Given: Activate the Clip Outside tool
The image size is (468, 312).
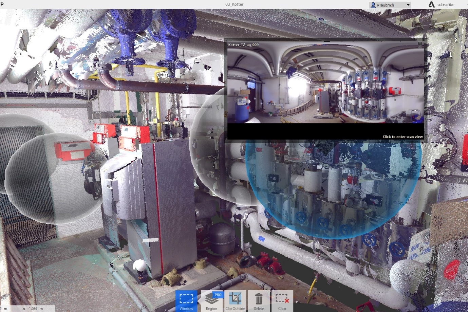Looking at the screenshot, I should click(235, 301).
